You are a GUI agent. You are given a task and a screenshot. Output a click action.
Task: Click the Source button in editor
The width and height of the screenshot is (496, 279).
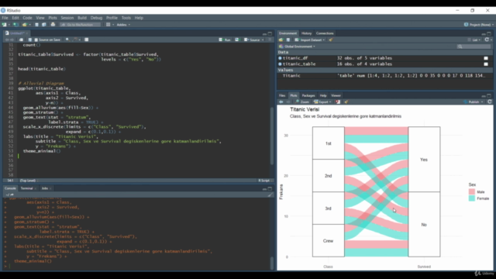[x=252, y=40]
